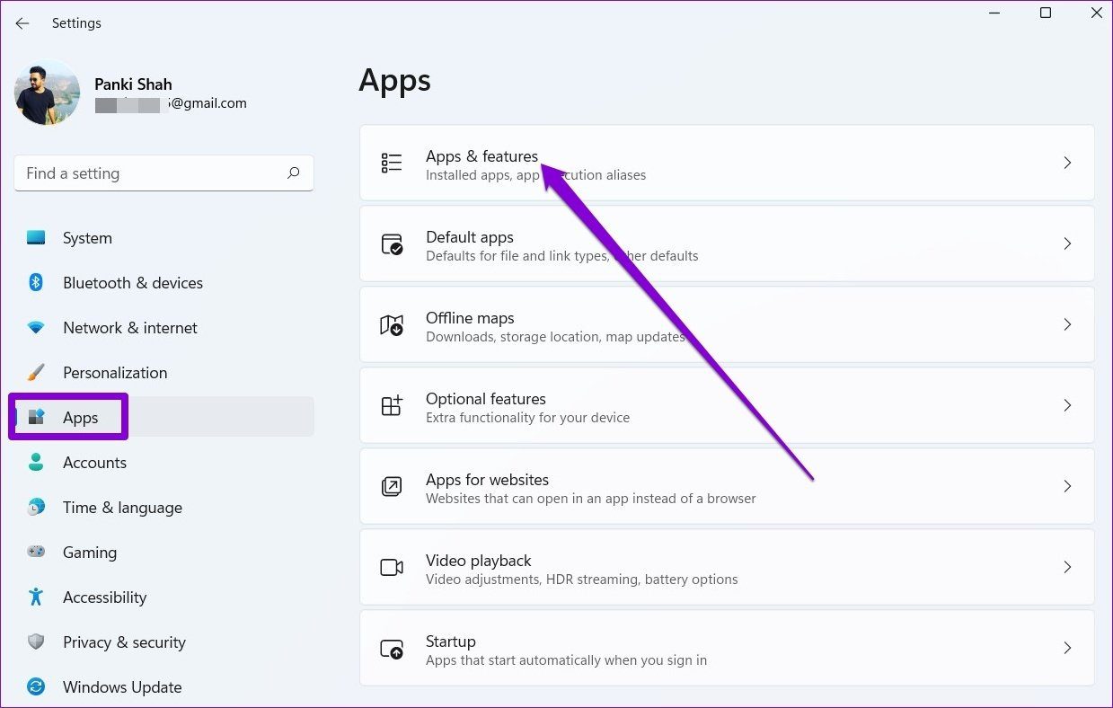Click the Windows Update sync icon
The width and height of the screenshot is (1113, 708).
(x=36, y=687)
